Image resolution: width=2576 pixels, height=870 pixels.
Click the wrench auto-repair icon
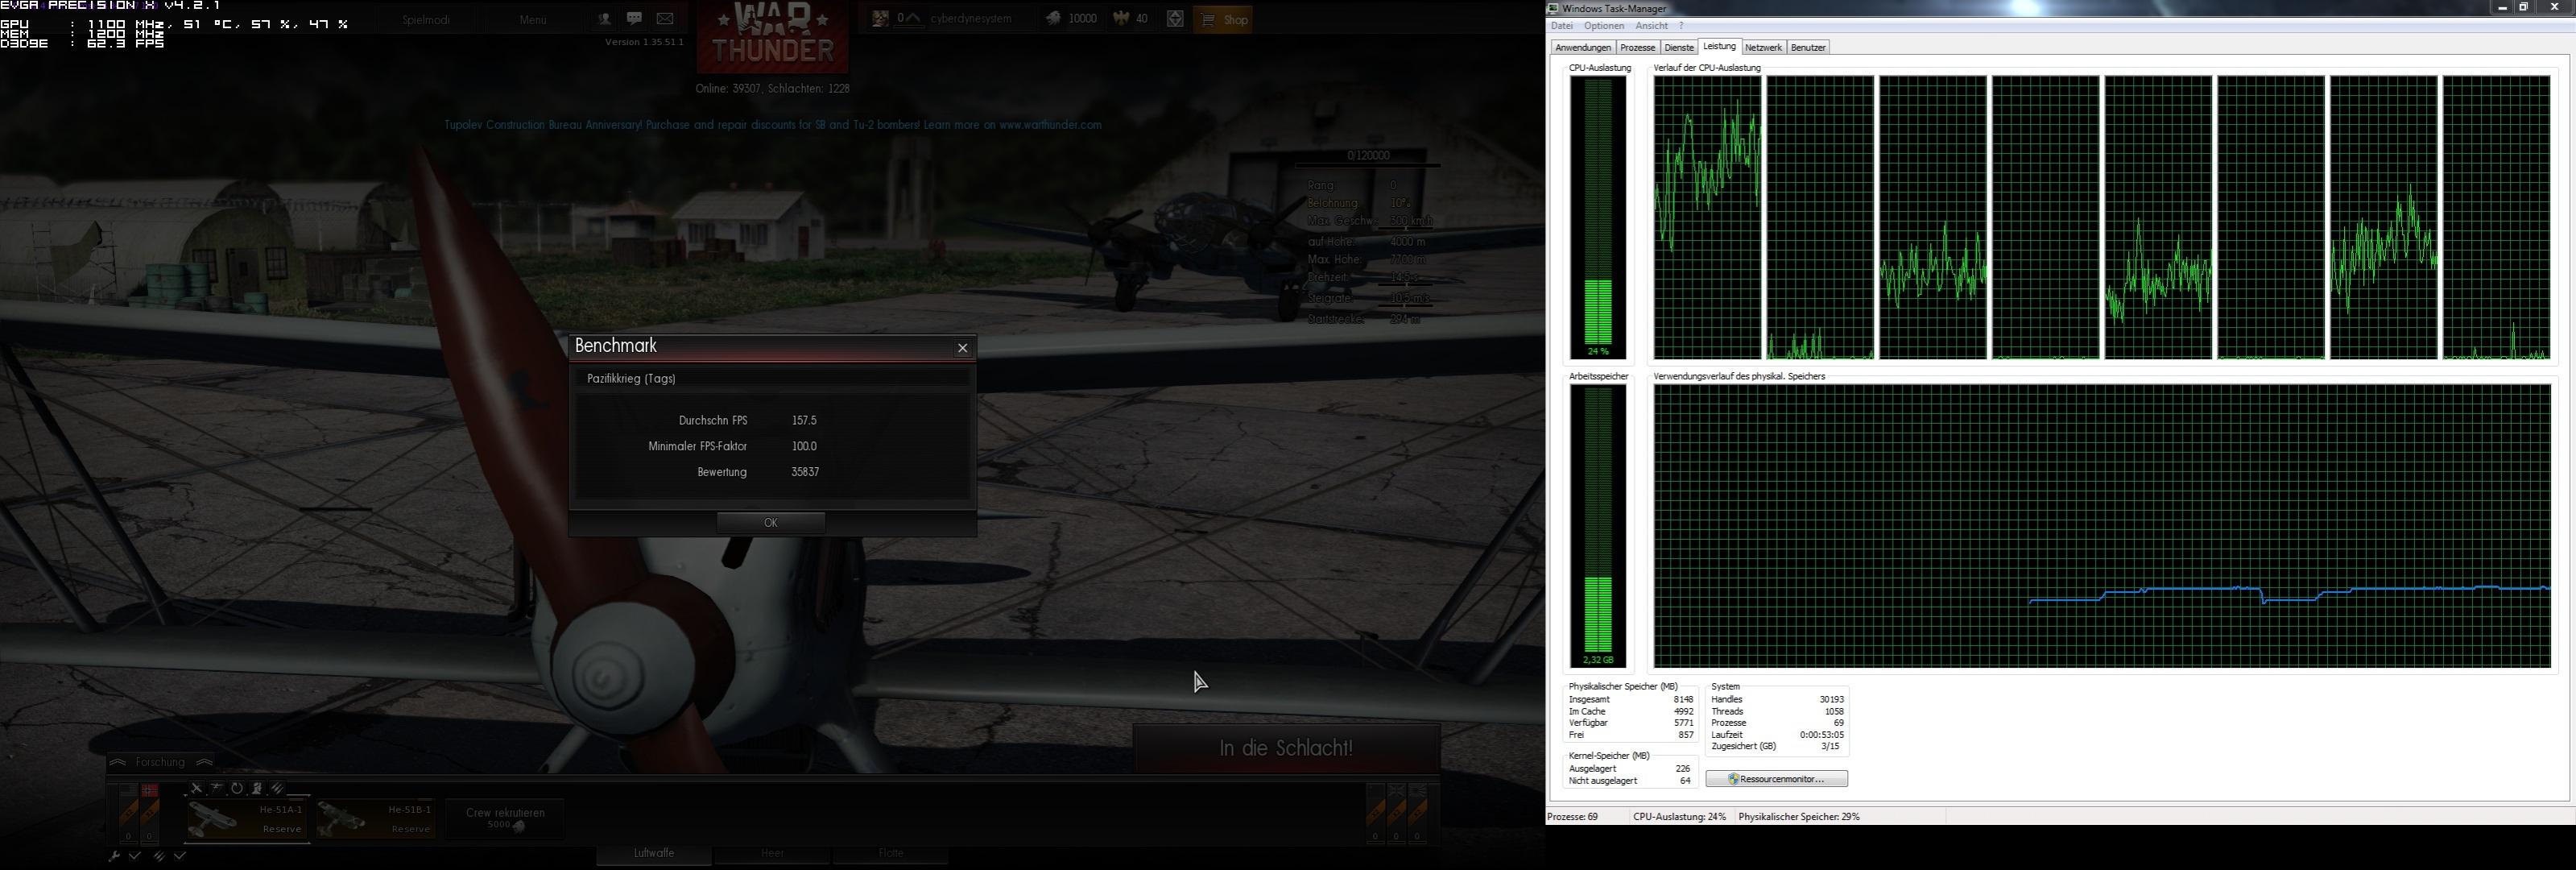coord(114,857)
